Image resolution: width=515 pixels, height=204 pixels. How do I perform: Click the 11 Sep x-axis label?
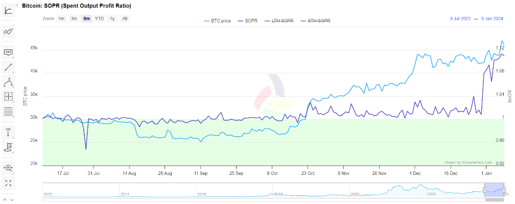click(x=201, y=172)
